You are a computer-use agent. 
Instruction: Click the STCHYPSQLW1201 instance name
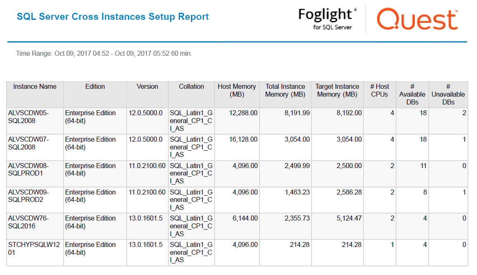pyautogui.click(x=34, y=249)
